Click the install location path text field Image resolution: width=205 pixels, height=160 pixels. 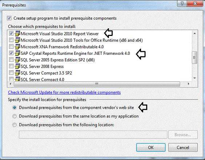point(93,135)
